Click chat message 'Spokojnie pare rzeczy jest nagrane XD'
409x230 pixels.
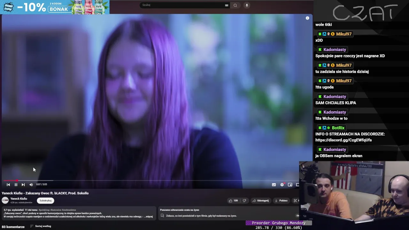pyautogui.click(x=350, y=56)
